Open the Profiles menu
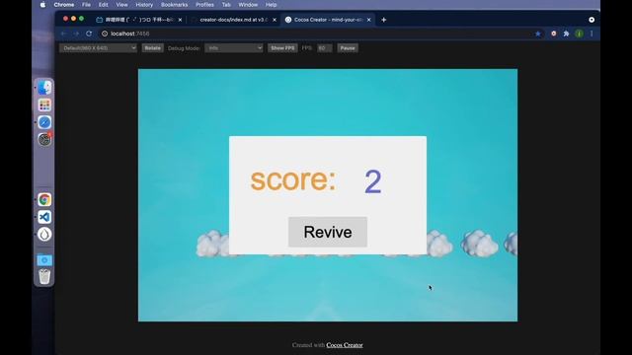This screenshot has width=632, height=355. pos(204,5)
